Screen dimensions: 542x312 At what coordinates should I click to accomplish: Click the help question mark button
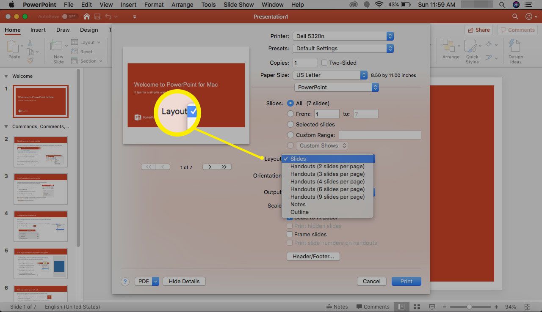point(125,282)
